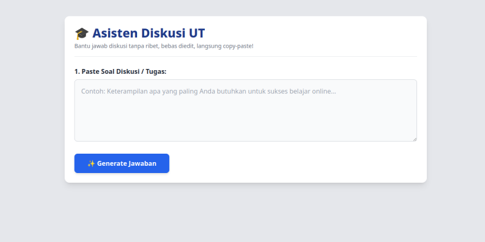Click the label '1. Paste Soal Diskusi / Tugas:'
Viewport: 485px width, 242px height.
(120, 71)
